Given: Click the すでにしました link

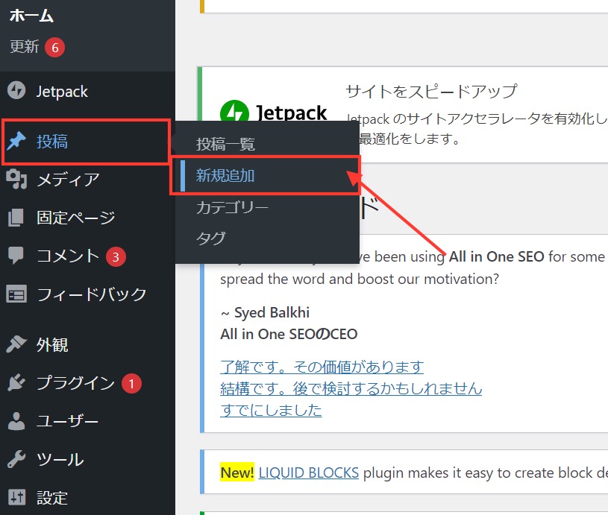Looking at the screenshot, I should (271, 410).
